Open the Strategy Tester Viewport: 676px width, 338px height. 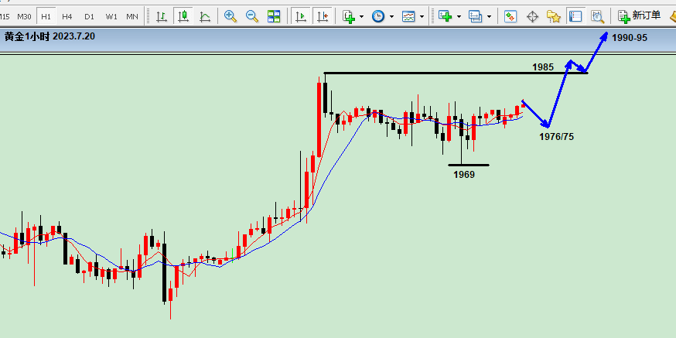(597, 16)
